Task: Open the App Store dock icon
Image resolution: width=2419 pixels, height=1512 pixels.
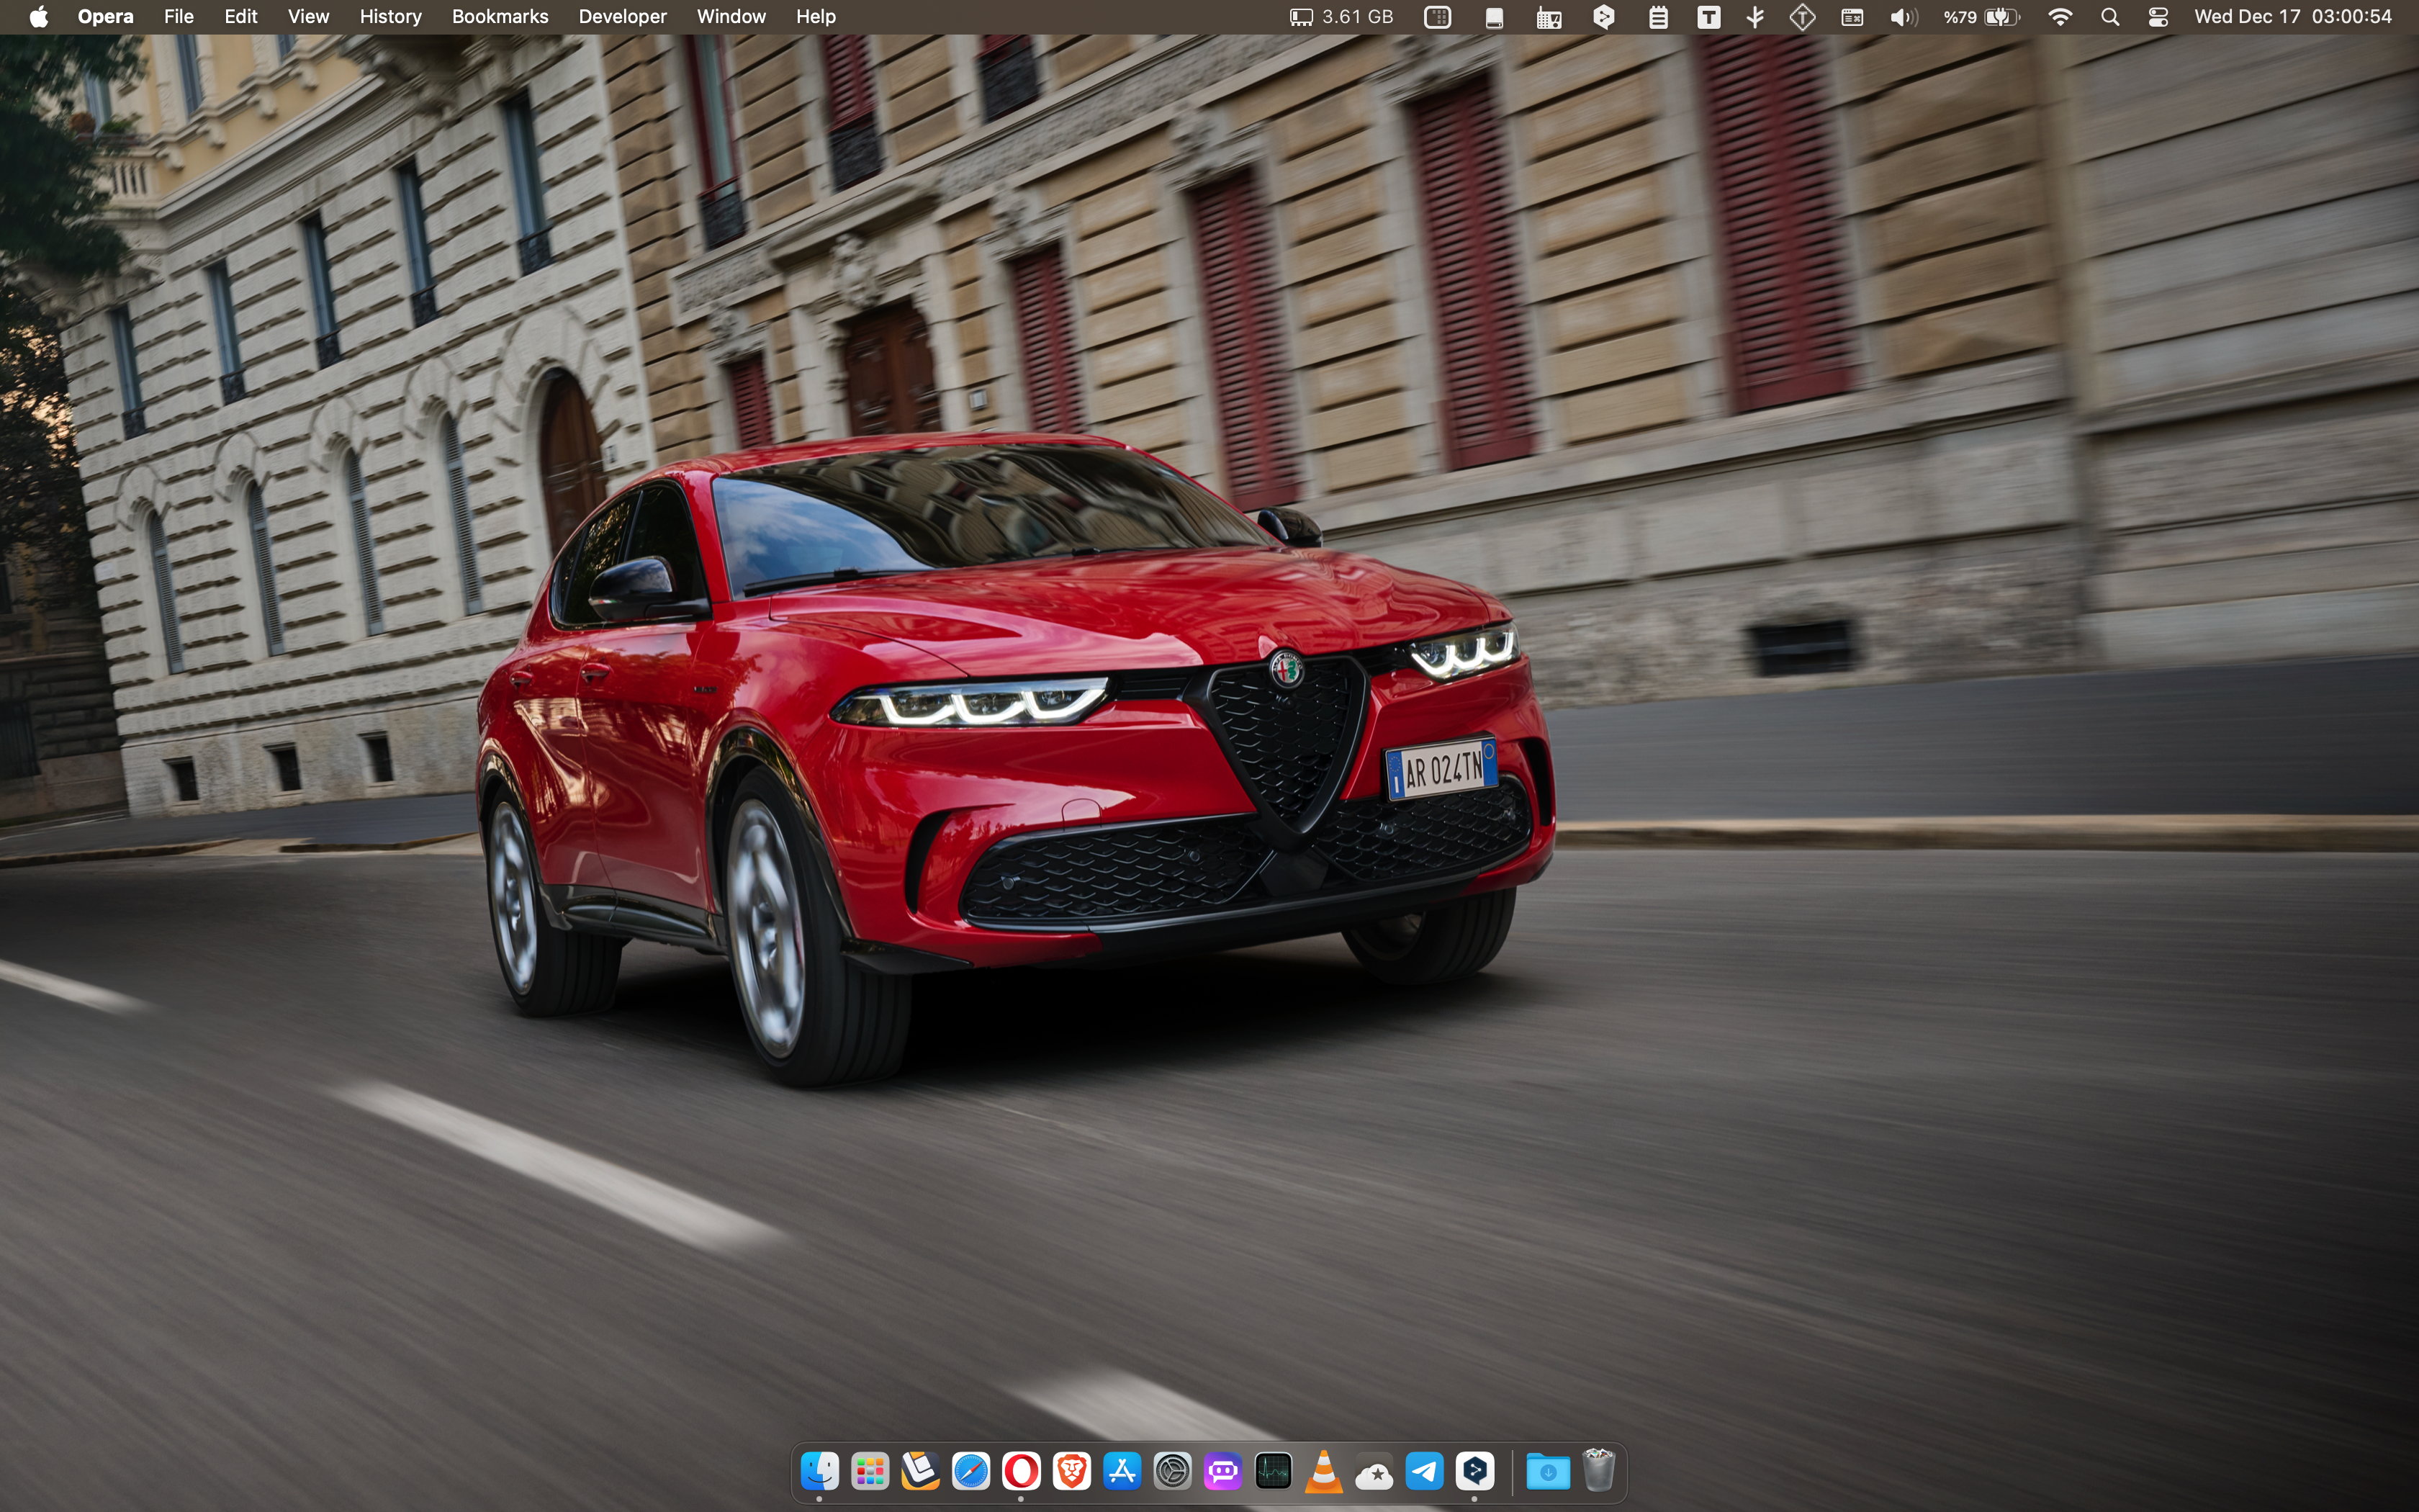Action: click(x=1122, y=1471)
